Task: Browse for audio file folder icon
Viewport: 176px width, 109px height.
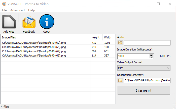Action: tap(120, 43)
